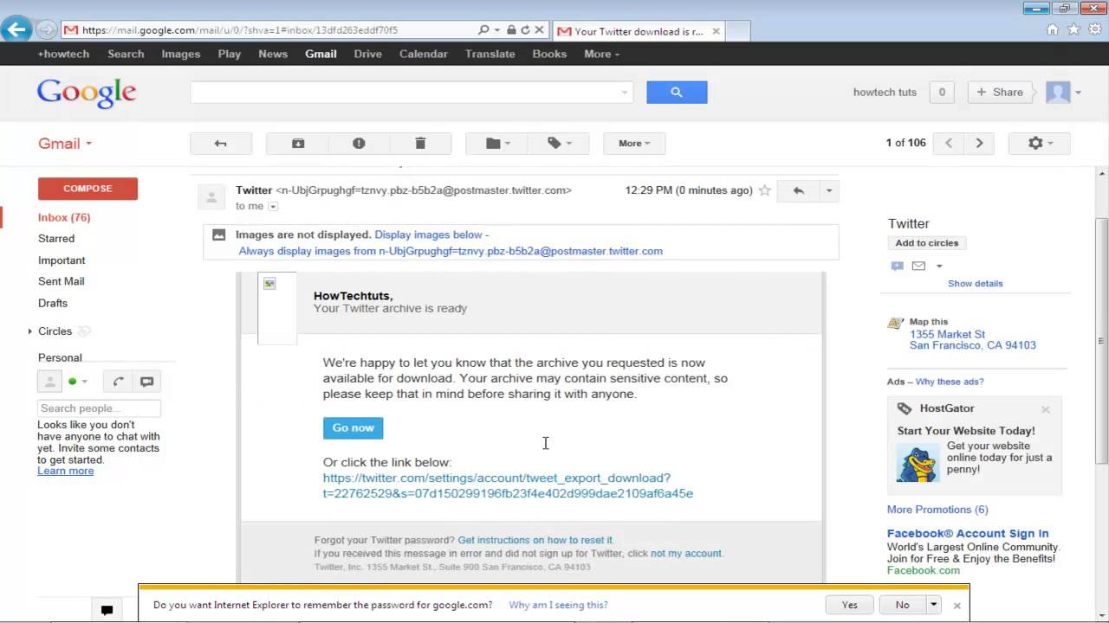
Task: Open Images in the Google bar
Action: tap(181, 54)
